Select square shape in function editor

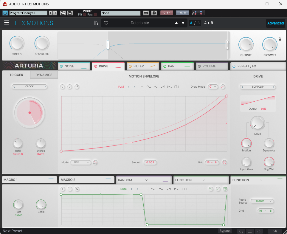tap(184, 189)
